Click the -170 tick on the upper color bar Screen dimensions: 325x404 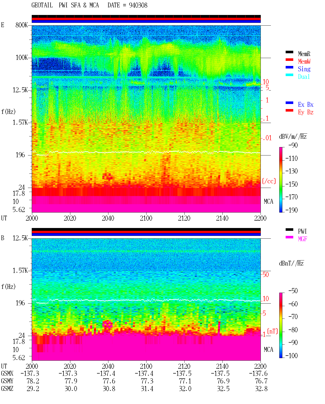[291, 197]
